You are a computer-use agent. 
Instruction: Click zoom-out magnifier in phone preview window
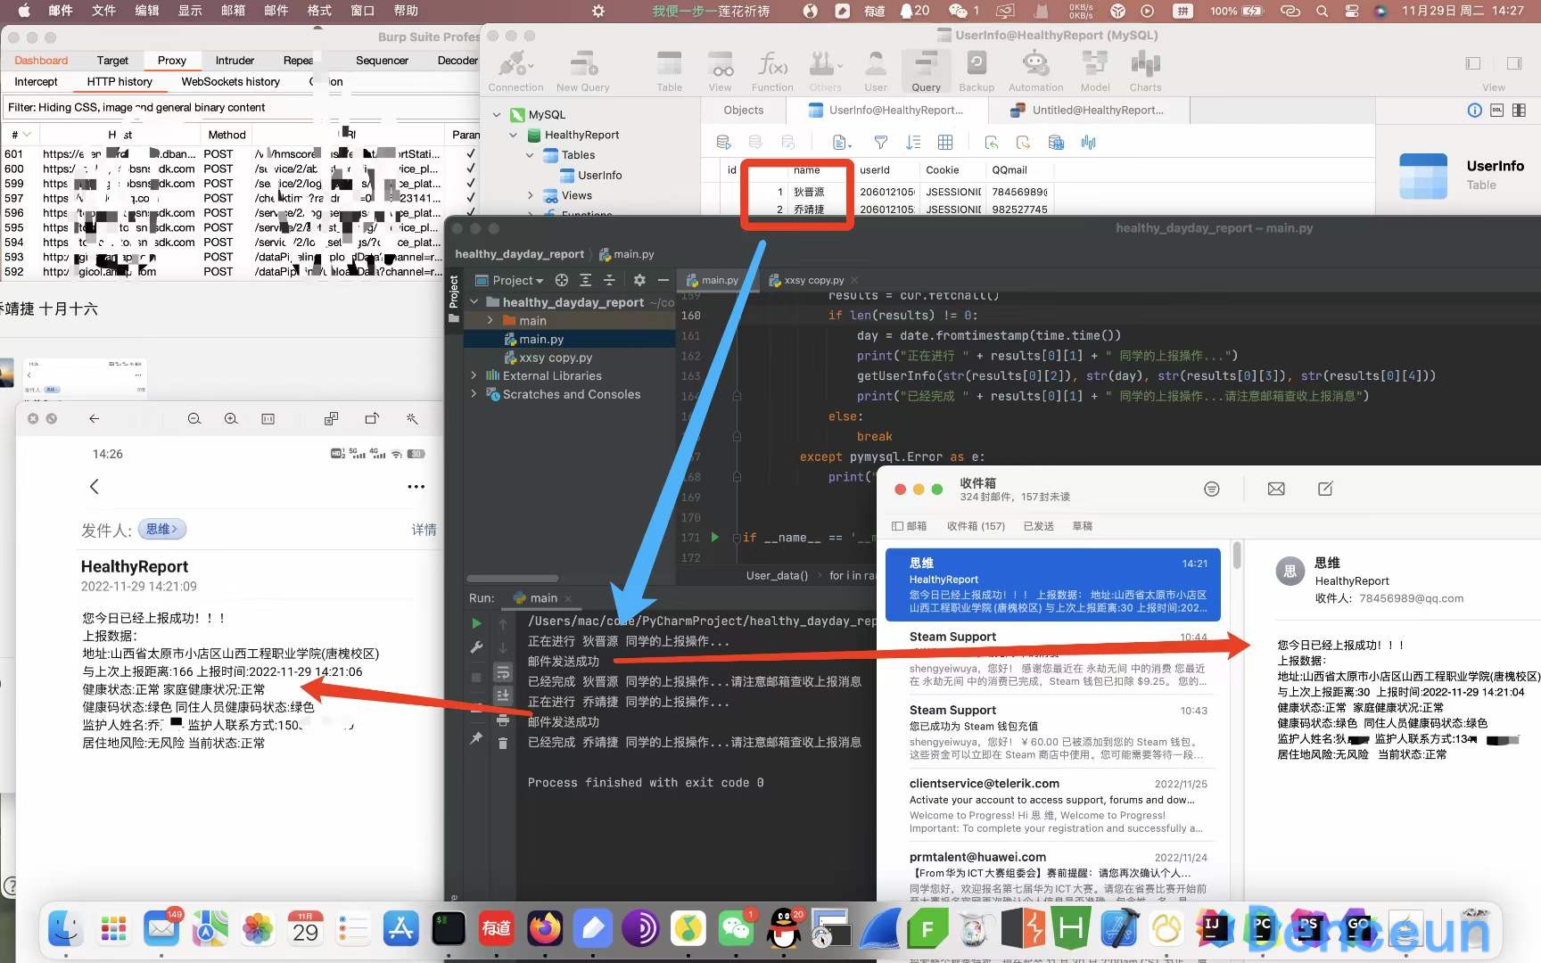[194, 418]
